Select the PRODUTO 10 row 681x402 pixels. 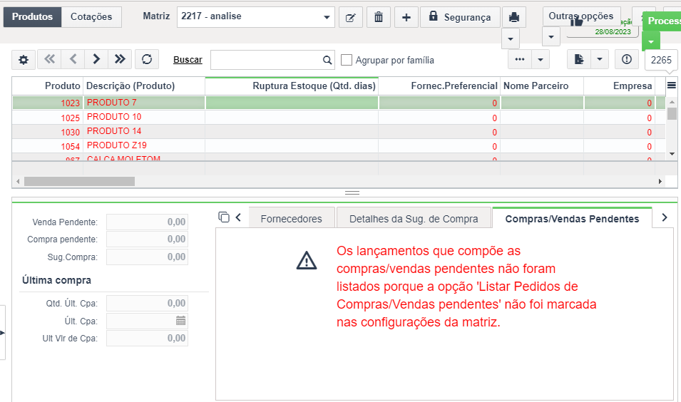339,117
